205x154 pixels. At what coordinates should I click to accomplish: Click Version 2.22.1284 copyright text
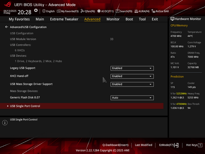[x=102, y=150]
